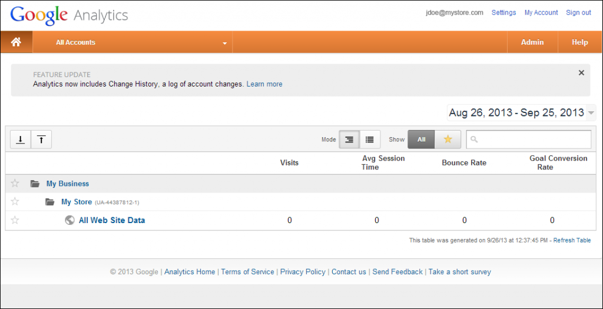
Task: Switch to flat list mode
Action: [x=370, y=139]
